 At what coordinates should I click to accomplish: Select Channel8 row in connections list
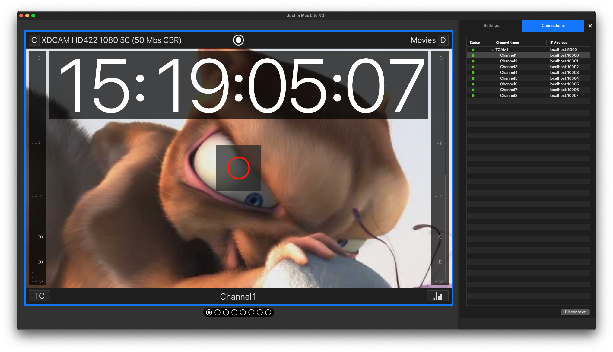click(x=528, y=96)
